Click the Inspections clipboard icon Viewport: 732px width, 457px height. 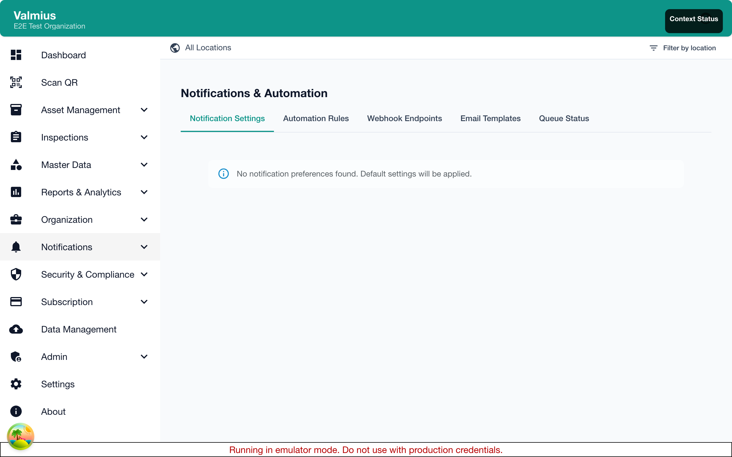16,137
